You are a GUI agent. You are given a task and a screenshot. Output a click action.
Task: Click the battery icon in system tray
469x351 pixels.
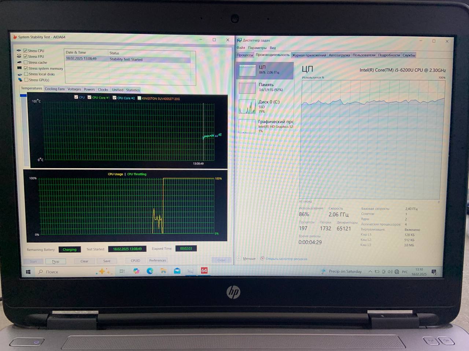pyautogui.click(x=377, y=272)
